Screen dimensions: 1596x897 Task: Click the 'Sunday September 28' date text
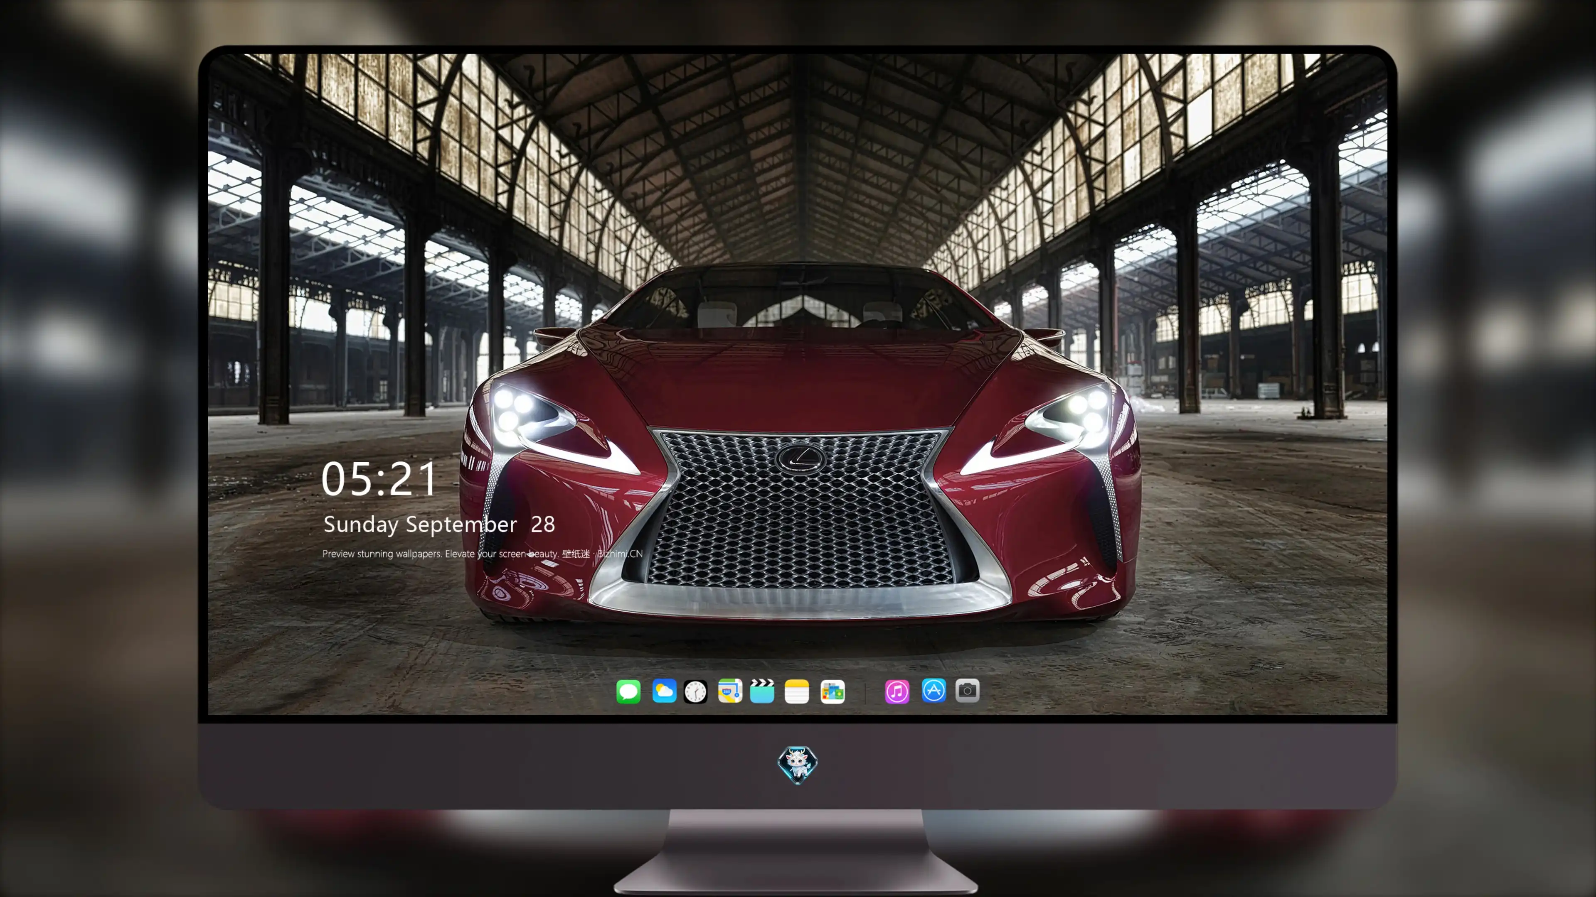[439, 524]
